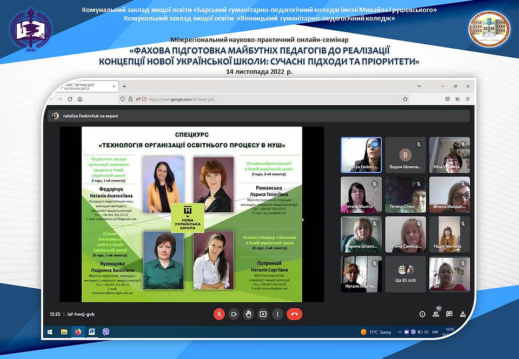This screenshot has height=359, width=519.
Task: Open the Pocket save icon
Action: [x=448, y=99]
